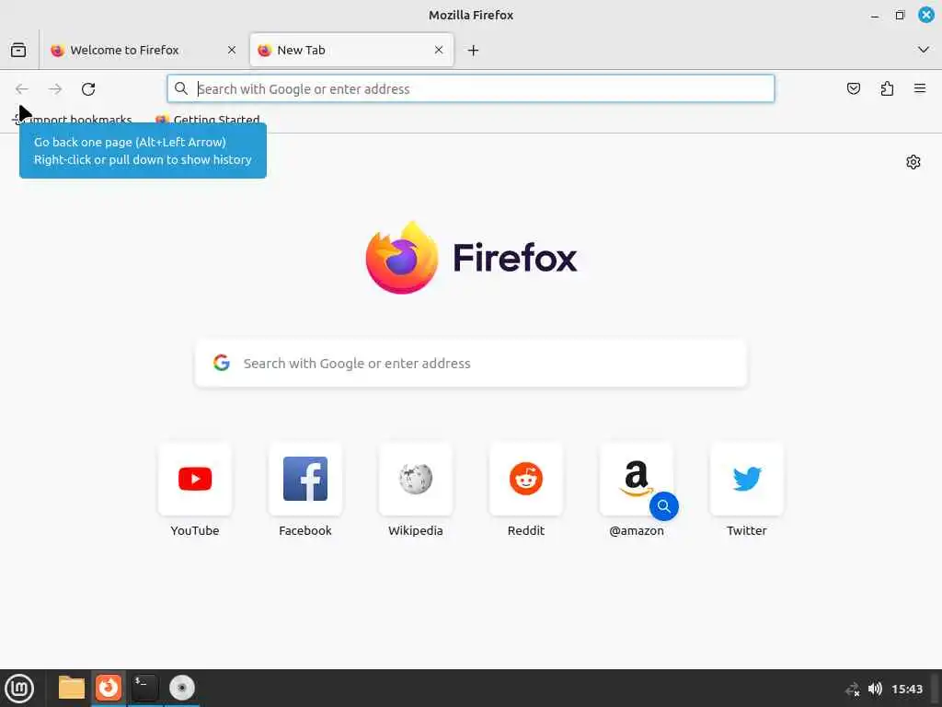Open the Extensions puzzle icon
The height and width of the screenshot is (707, 942).
[887, 89]
